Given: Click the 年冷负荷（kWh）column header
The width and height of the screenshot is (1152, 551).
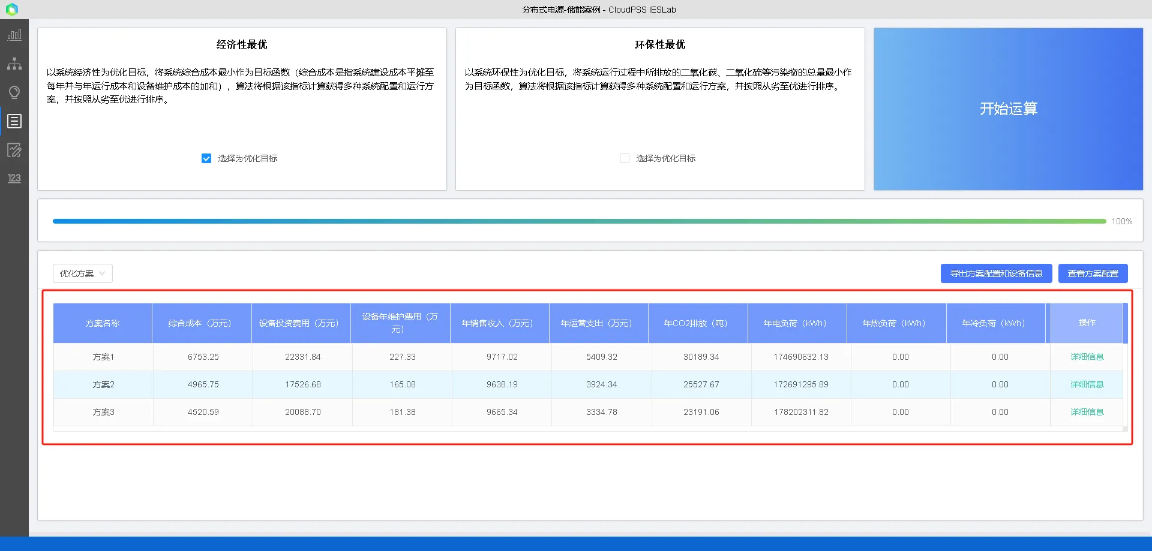Looking at the screenshot, I should tap(996, 323).
